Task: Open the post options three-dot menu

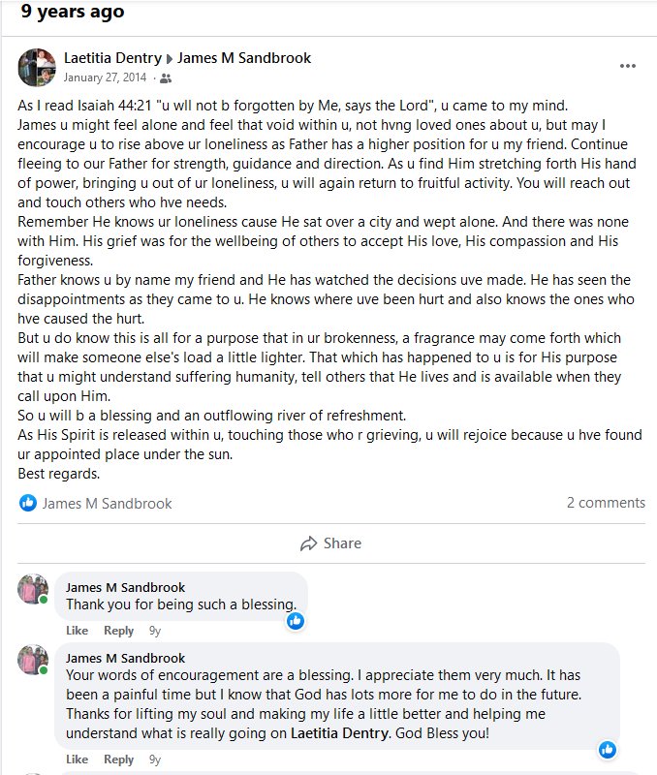Action: tap(628, 66)
